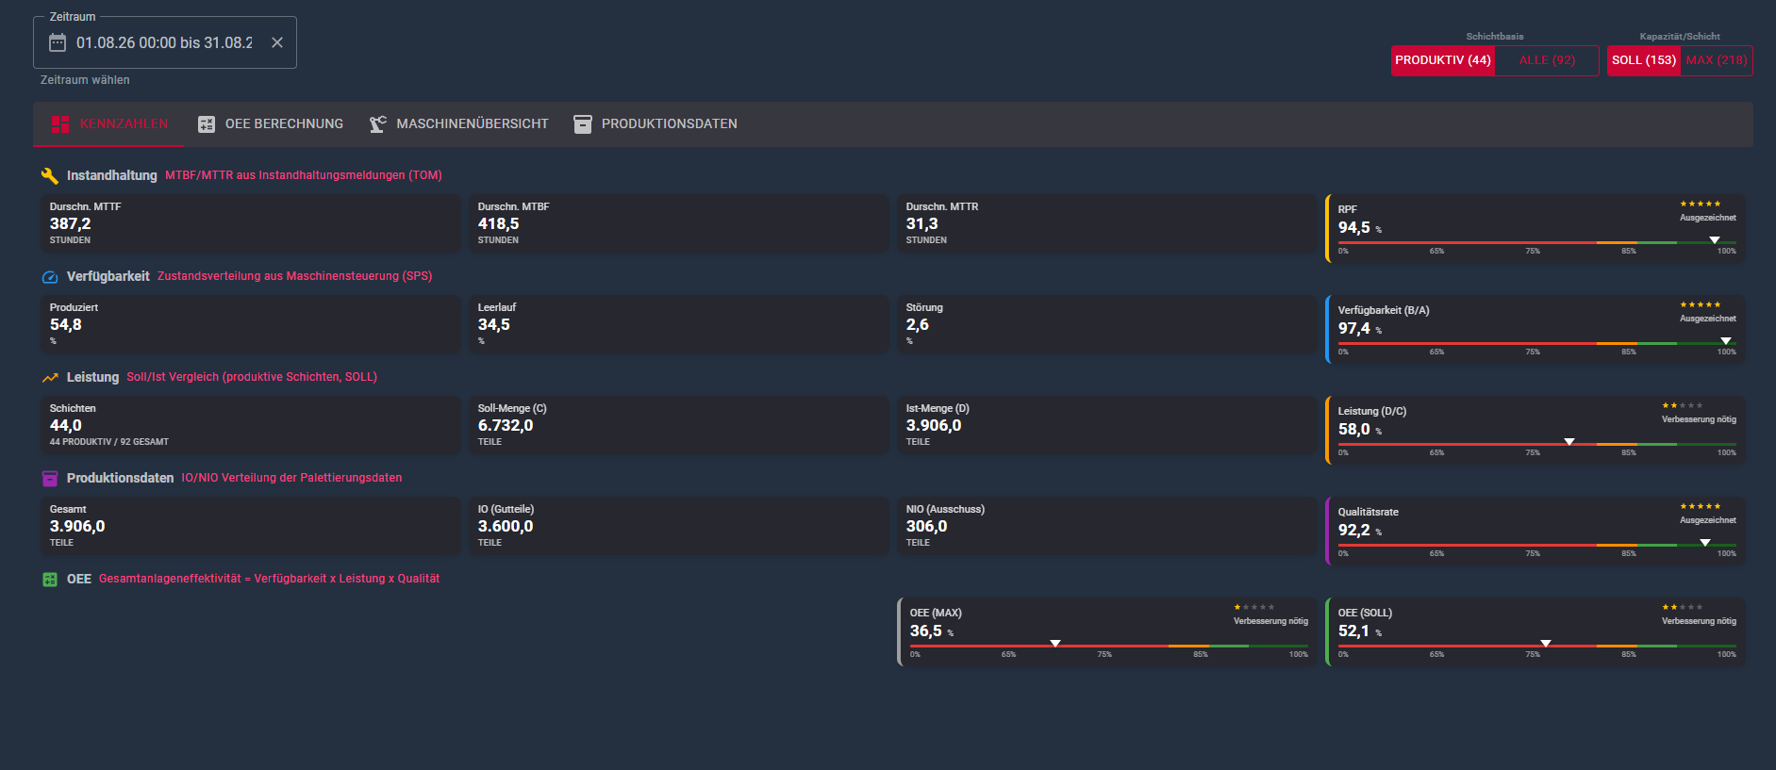Click the Kennzahlen dashboard tab icon
Screen dimensions: 1776x770
[x=60, y=124]
